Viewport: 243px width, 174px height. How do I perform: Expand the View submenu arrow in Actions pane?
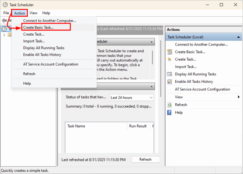click(238, 97)
